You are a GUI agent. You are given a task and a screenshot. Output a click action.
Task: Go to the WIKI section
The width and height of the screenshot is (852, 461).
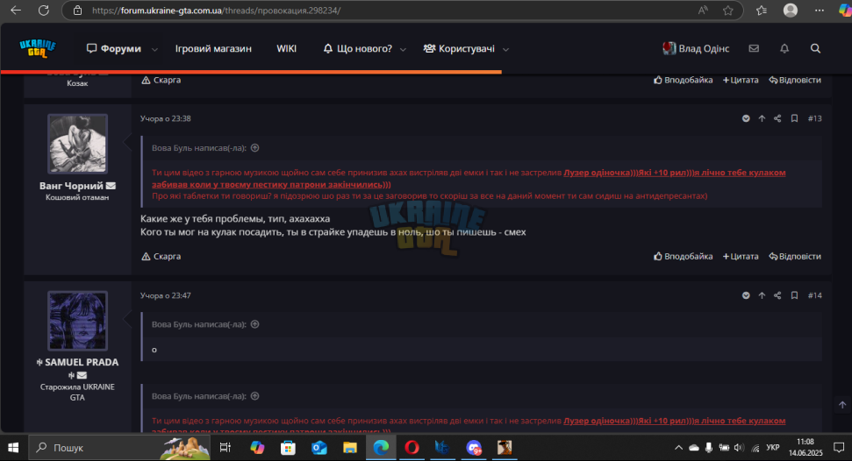pos(286,48)
